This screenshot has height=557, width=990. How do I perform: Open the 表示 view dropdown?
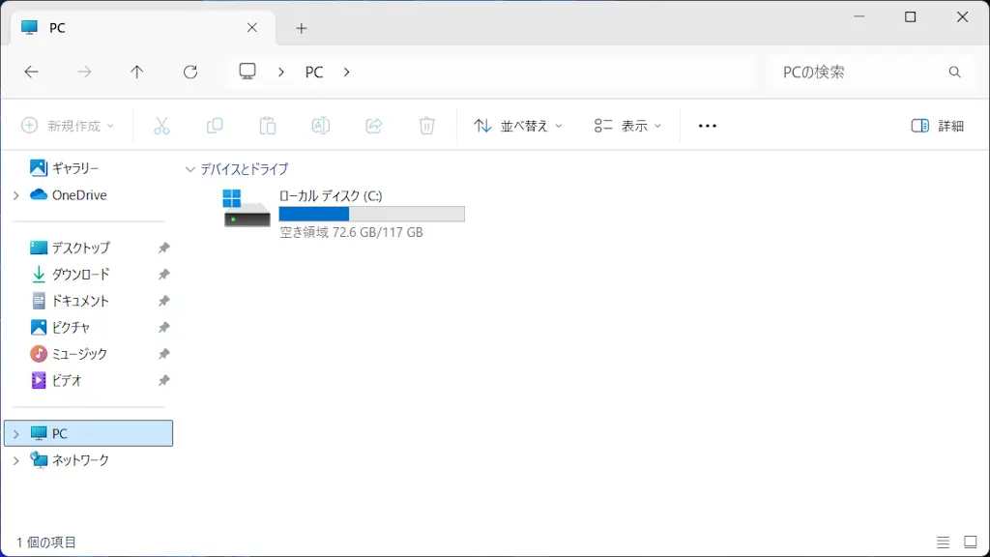pyautogui.click(x=628, y=126)
